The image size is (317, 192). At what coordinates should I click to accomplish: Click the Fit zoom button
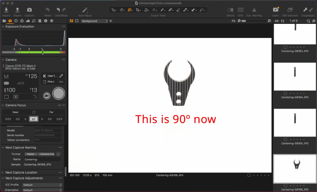pos(234,21)
